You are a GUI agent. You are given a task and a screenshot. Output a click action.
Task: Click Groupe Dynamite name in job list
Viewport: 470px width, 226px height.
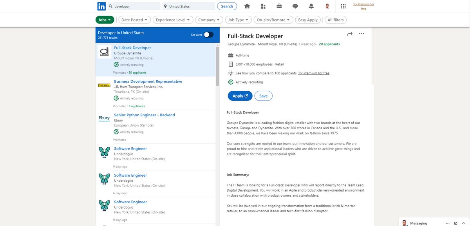[x=128, y=53]
